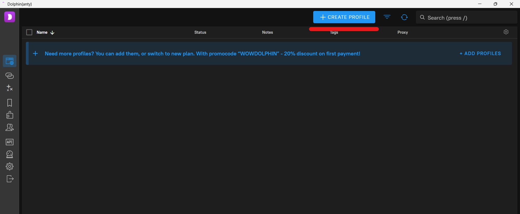Viewport: 520px width, 214px height.
Task: Click the search magnifier icon
Action: coord(422,17)
